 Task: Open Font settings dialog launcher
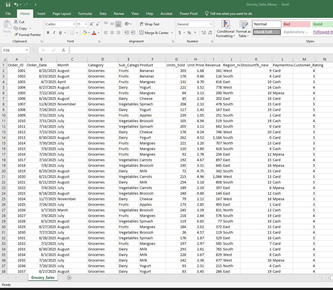click(99, 41)
